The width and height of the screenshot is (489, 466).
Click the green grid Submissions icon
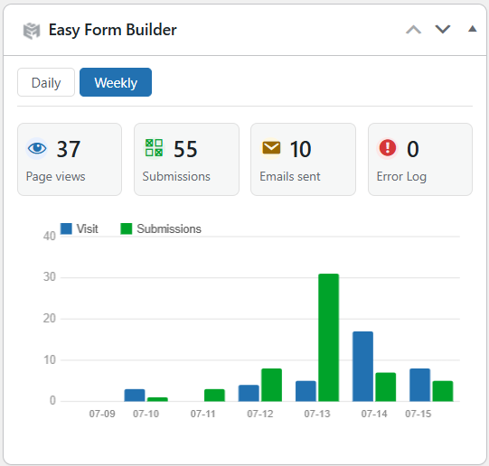point(154,147)
